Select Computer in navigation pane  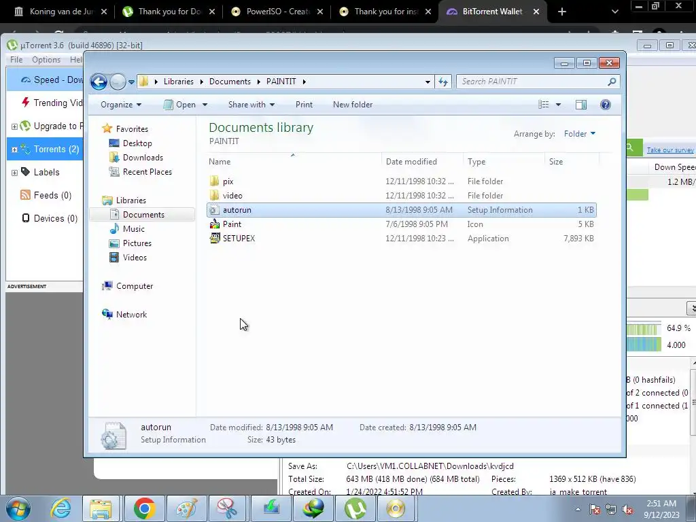click(134, 286)
